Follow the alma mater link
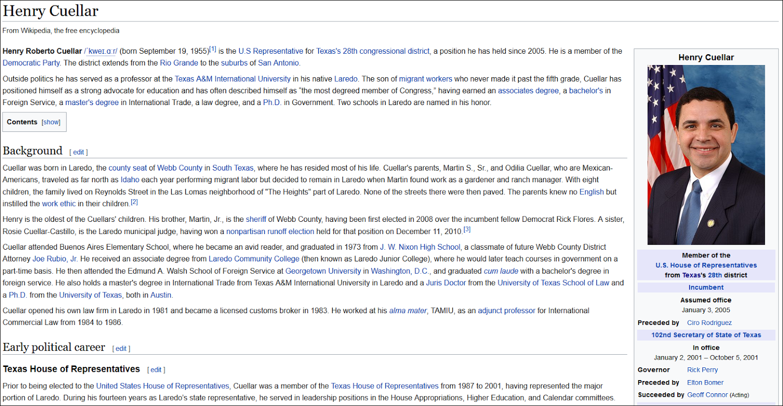Screen dimensions: 783x406 (x=408, y=311)
